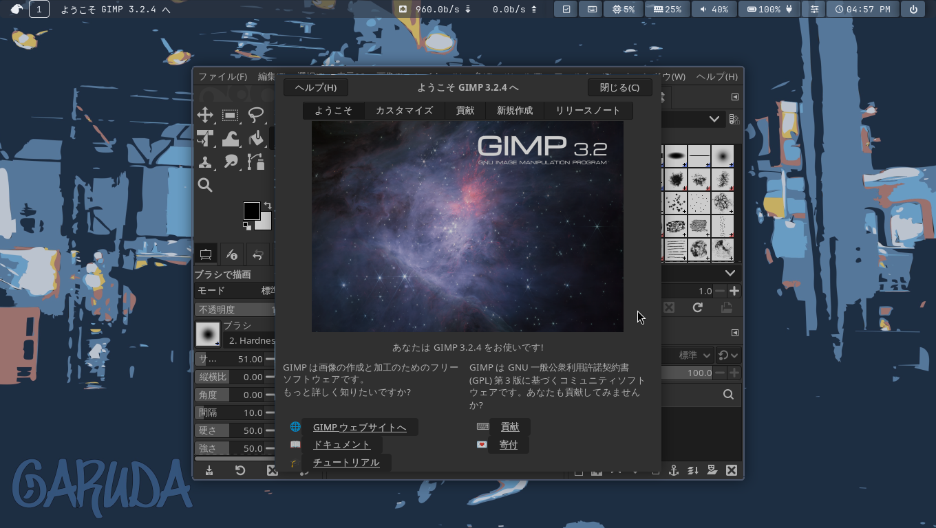
Task: Select the Clone stamp tool
Action: tap(205, 162)
